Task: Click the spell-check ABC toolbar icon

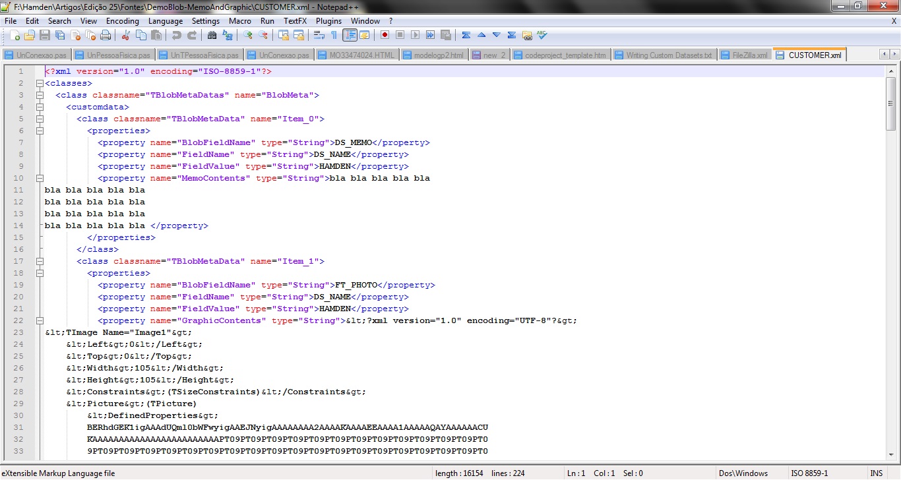Action: click(x=542, y=35)
